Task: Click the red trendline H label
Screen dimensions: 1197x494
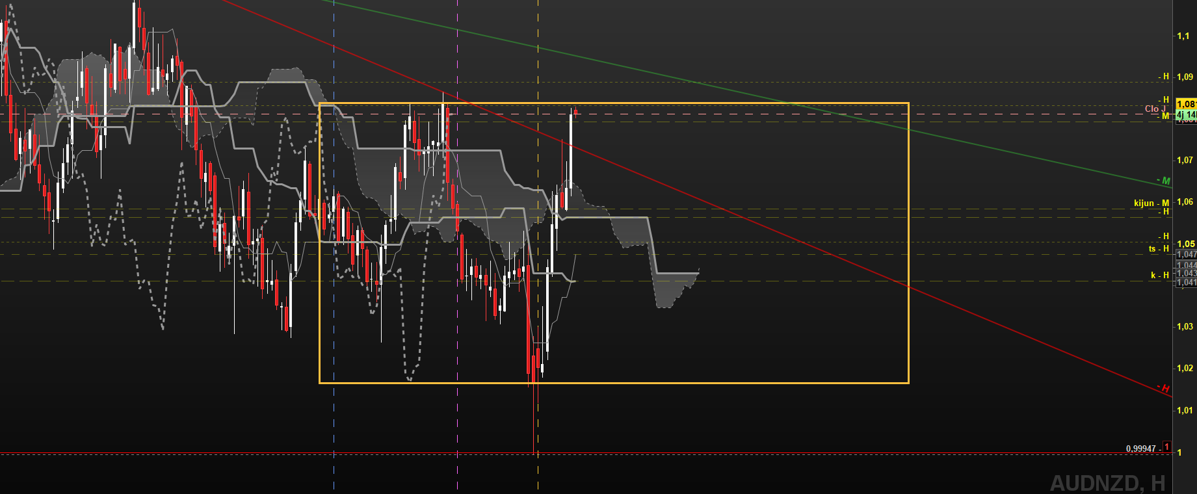Action: [x=1164, y=389]
